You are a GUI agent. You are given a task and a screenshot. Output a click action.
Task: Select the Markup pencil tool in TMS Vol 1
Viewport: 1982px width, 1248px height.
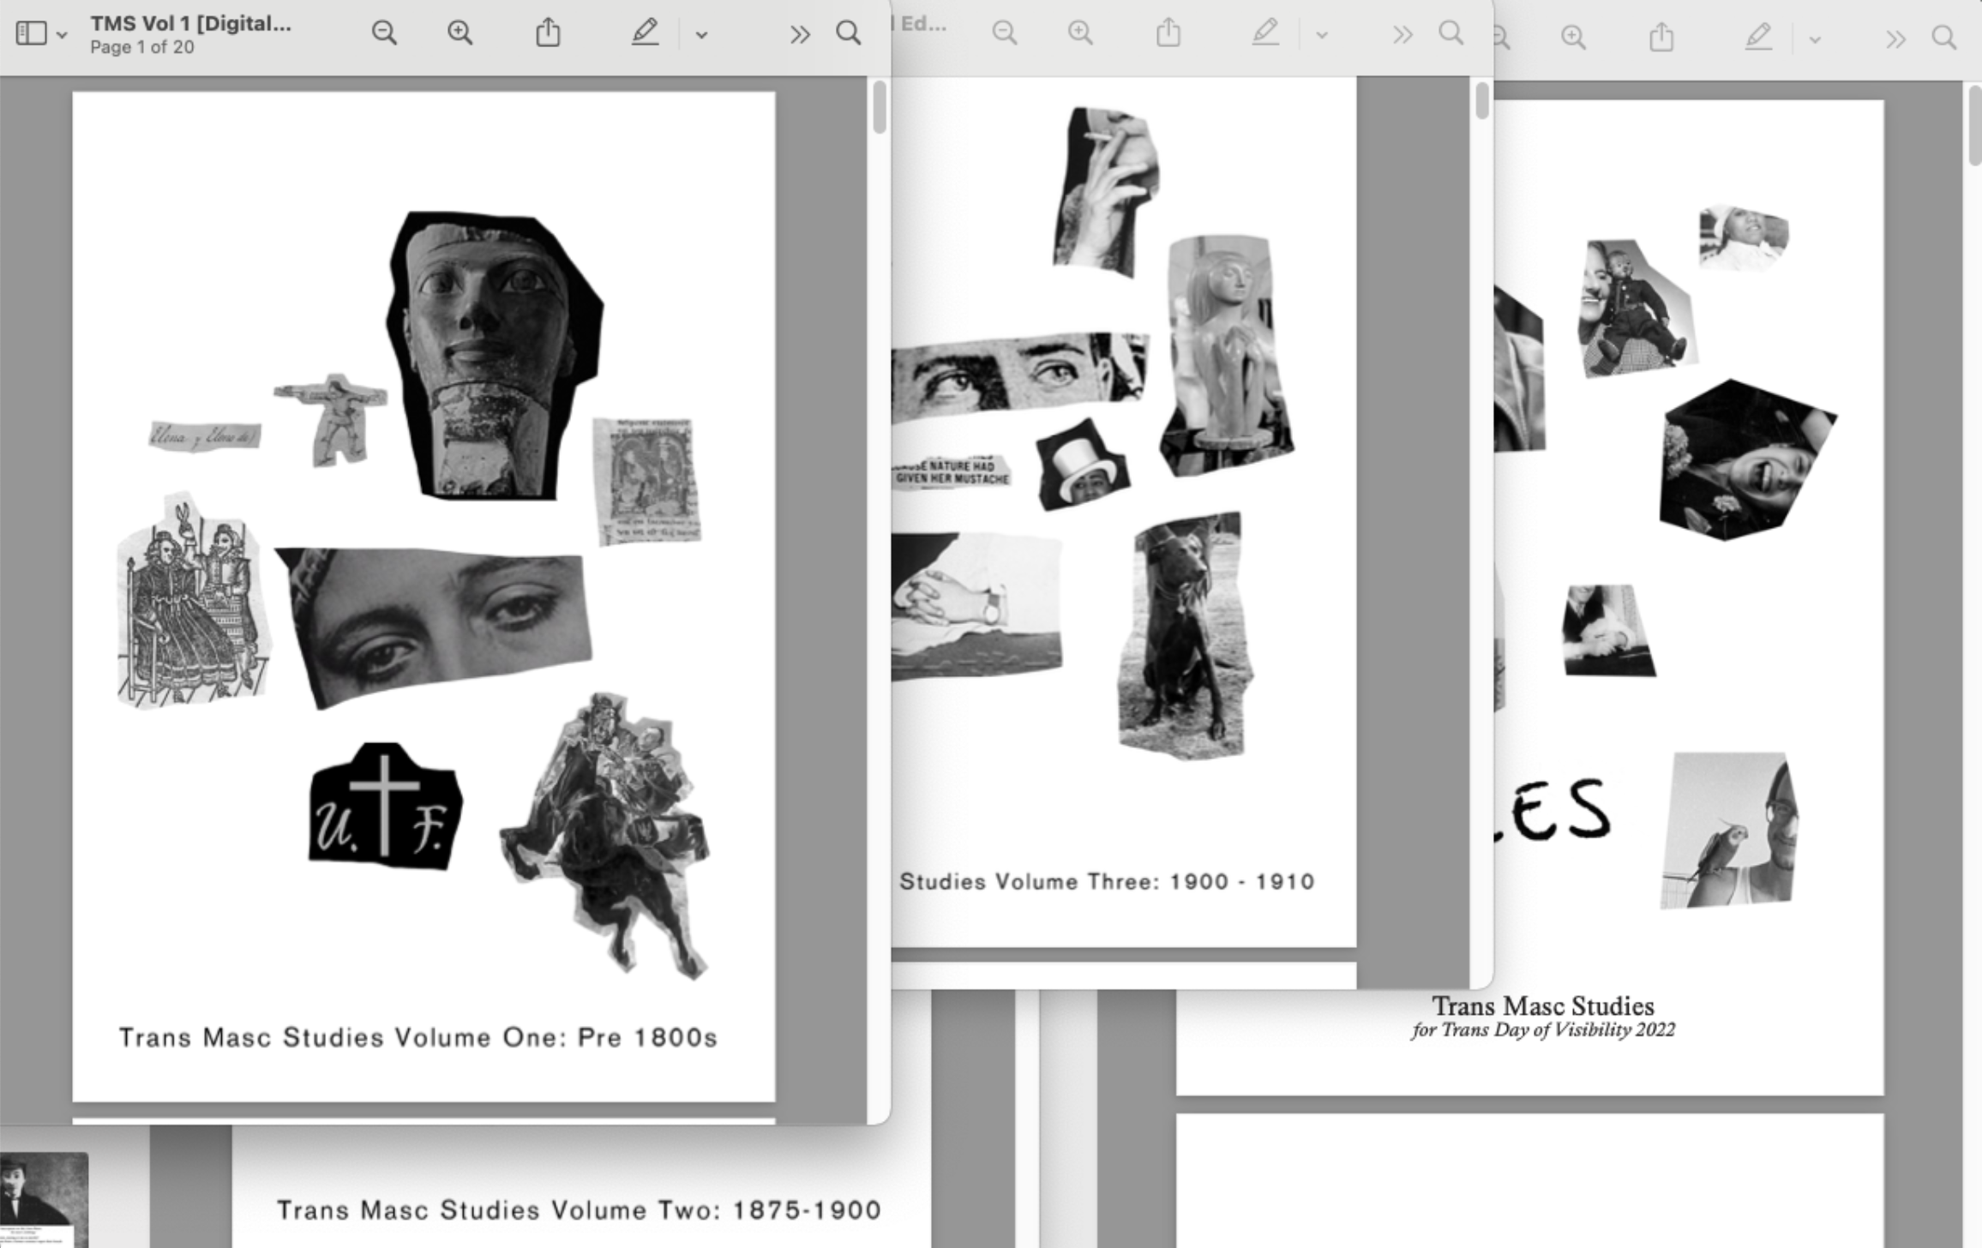[646, 33]
